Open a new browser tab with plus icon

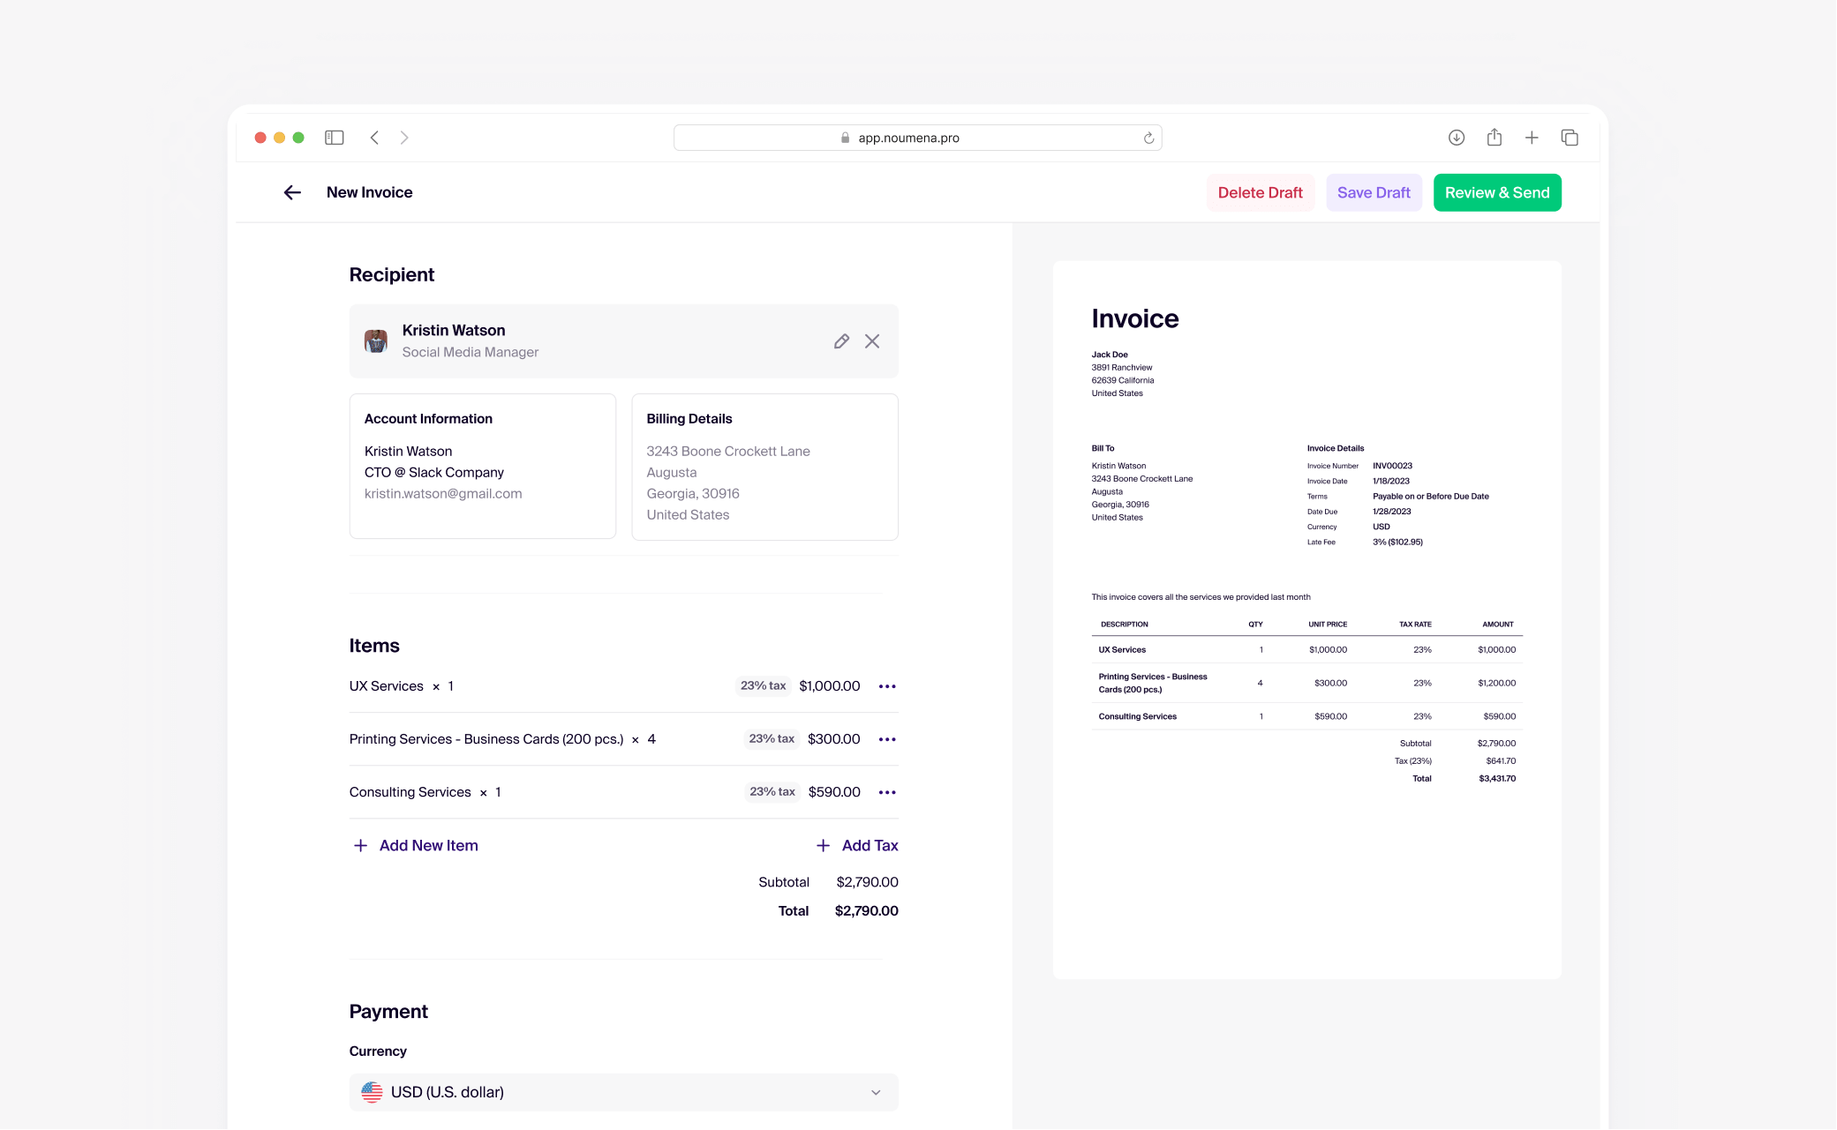pos(1532,138)
